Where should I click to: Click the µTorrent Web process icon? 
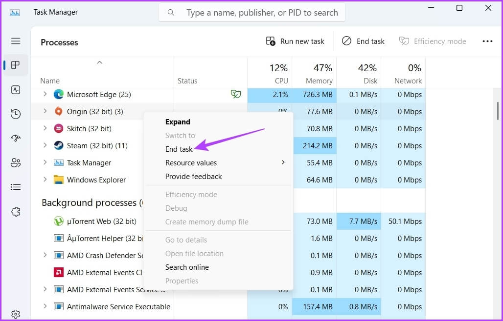58,221
